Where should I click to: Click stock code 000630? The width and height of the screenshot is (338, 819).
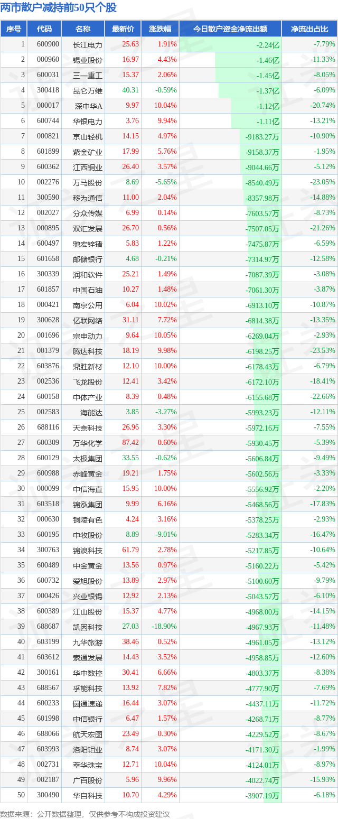point(48,519)
